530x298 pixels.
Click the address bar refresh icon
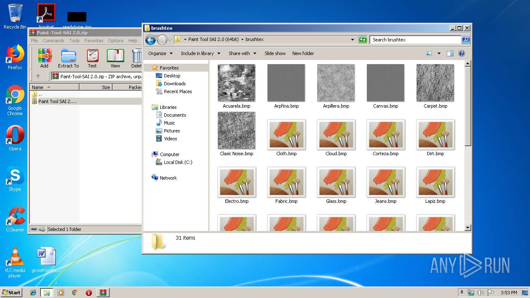[x=363, y=40]
